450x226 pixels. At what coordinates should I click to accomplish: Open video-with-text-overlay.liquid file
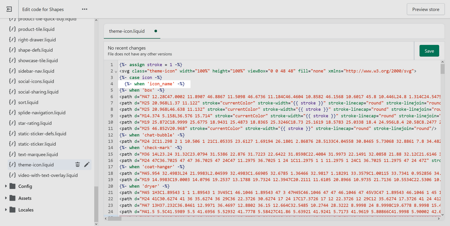coord(48,175)
